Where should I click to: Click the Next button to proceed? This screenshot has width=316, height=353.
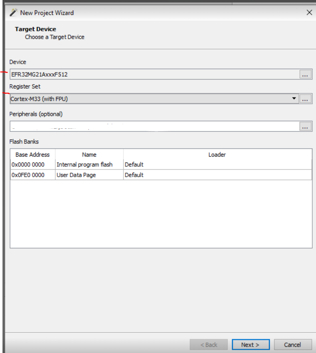click(x=250, y=344)
